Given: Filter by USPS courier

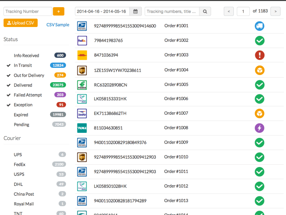Looking at the screenshot, I should [x=19, y=175].
